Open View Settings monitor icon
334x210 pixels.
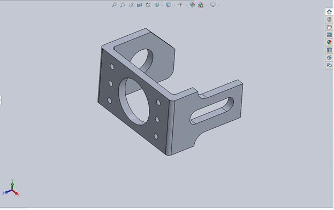point(213,5)
